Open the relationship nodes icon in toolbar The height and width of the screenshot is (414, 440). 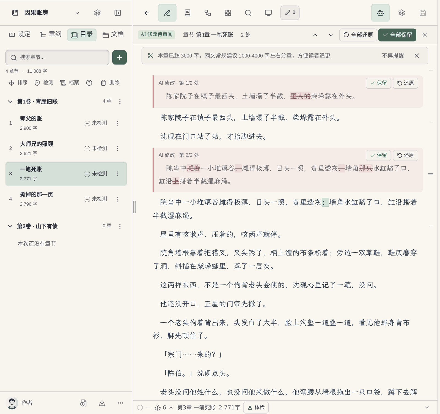tap(208, 13)
